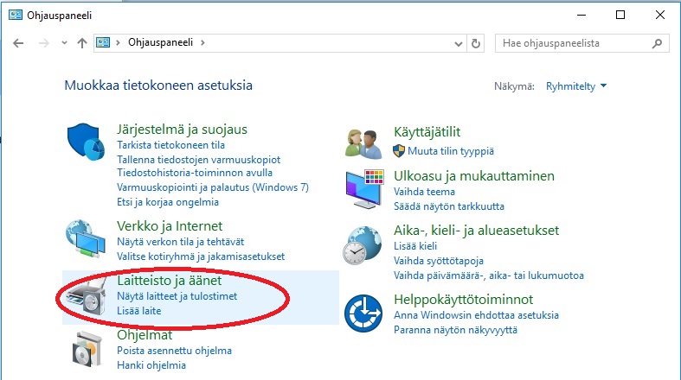This screenshot has height=380, width=681.
Task: Click the Helppokäyttötoiminnot blue circle icon
Action: [364, 313]
